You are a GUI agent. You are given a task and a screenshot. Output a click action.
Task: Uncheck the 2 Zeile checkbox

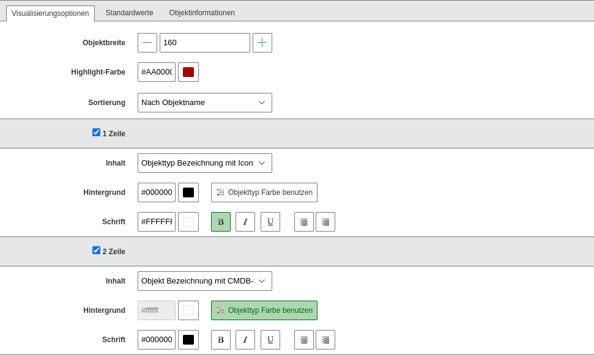pyautogui.click(x=96, y=251)
